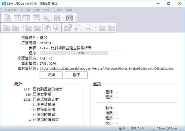185x131 pixels.
Task: Click the first toolbar's dotted drag handle
Action: (x=2, y=18)
